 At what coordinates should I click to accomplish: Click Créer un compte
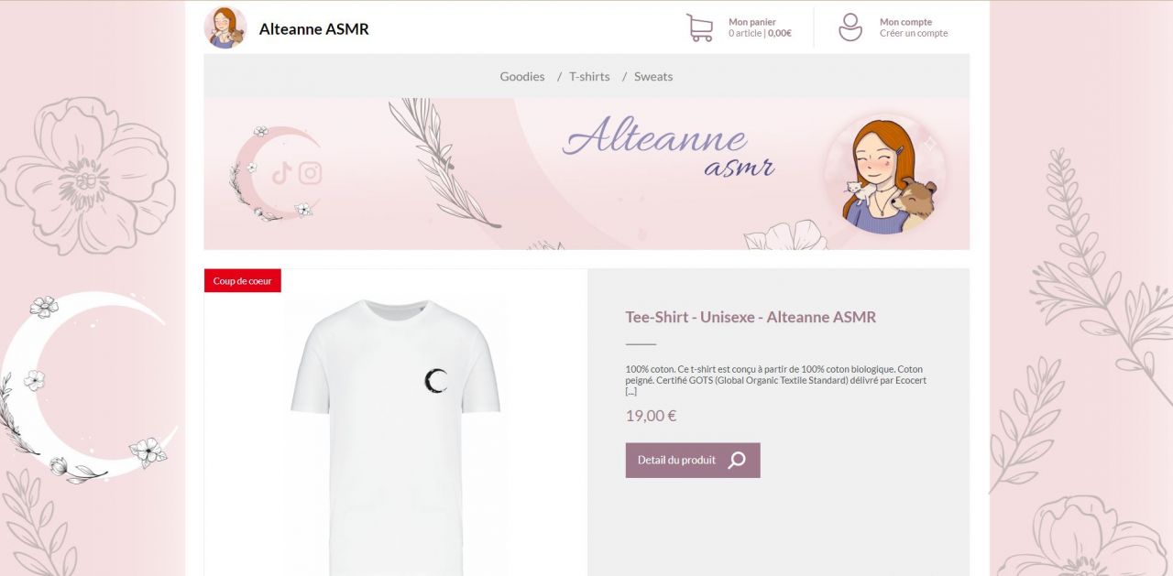(914, 34)
